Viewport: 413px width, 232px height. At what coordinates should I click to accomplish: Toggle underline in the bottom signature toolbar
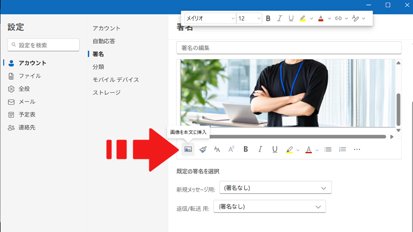[275, 150]
